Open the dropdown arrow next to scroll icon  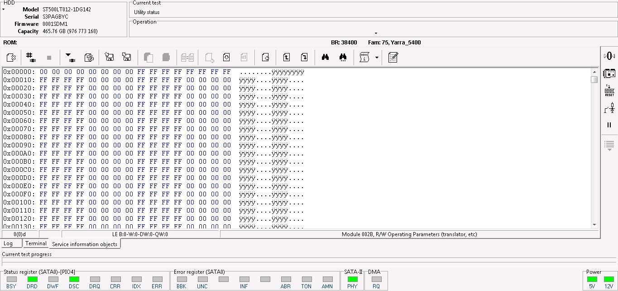click(x=376, y=58)
